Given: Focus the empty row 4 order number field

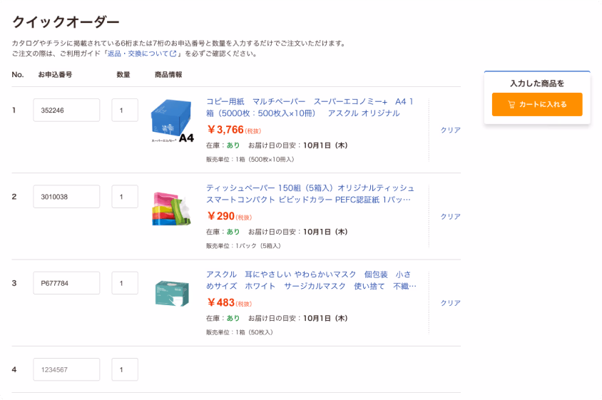Looking at the screenshot, I should pos(66,370).
